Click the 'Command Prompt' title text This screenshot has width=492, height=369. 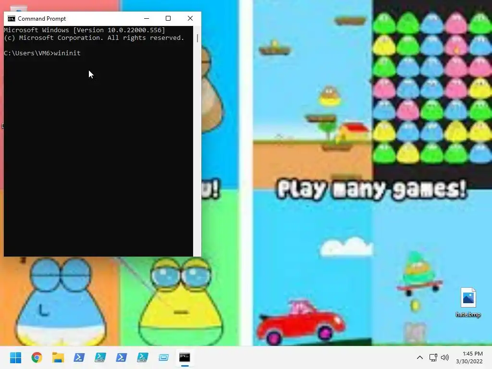point(42,19)
